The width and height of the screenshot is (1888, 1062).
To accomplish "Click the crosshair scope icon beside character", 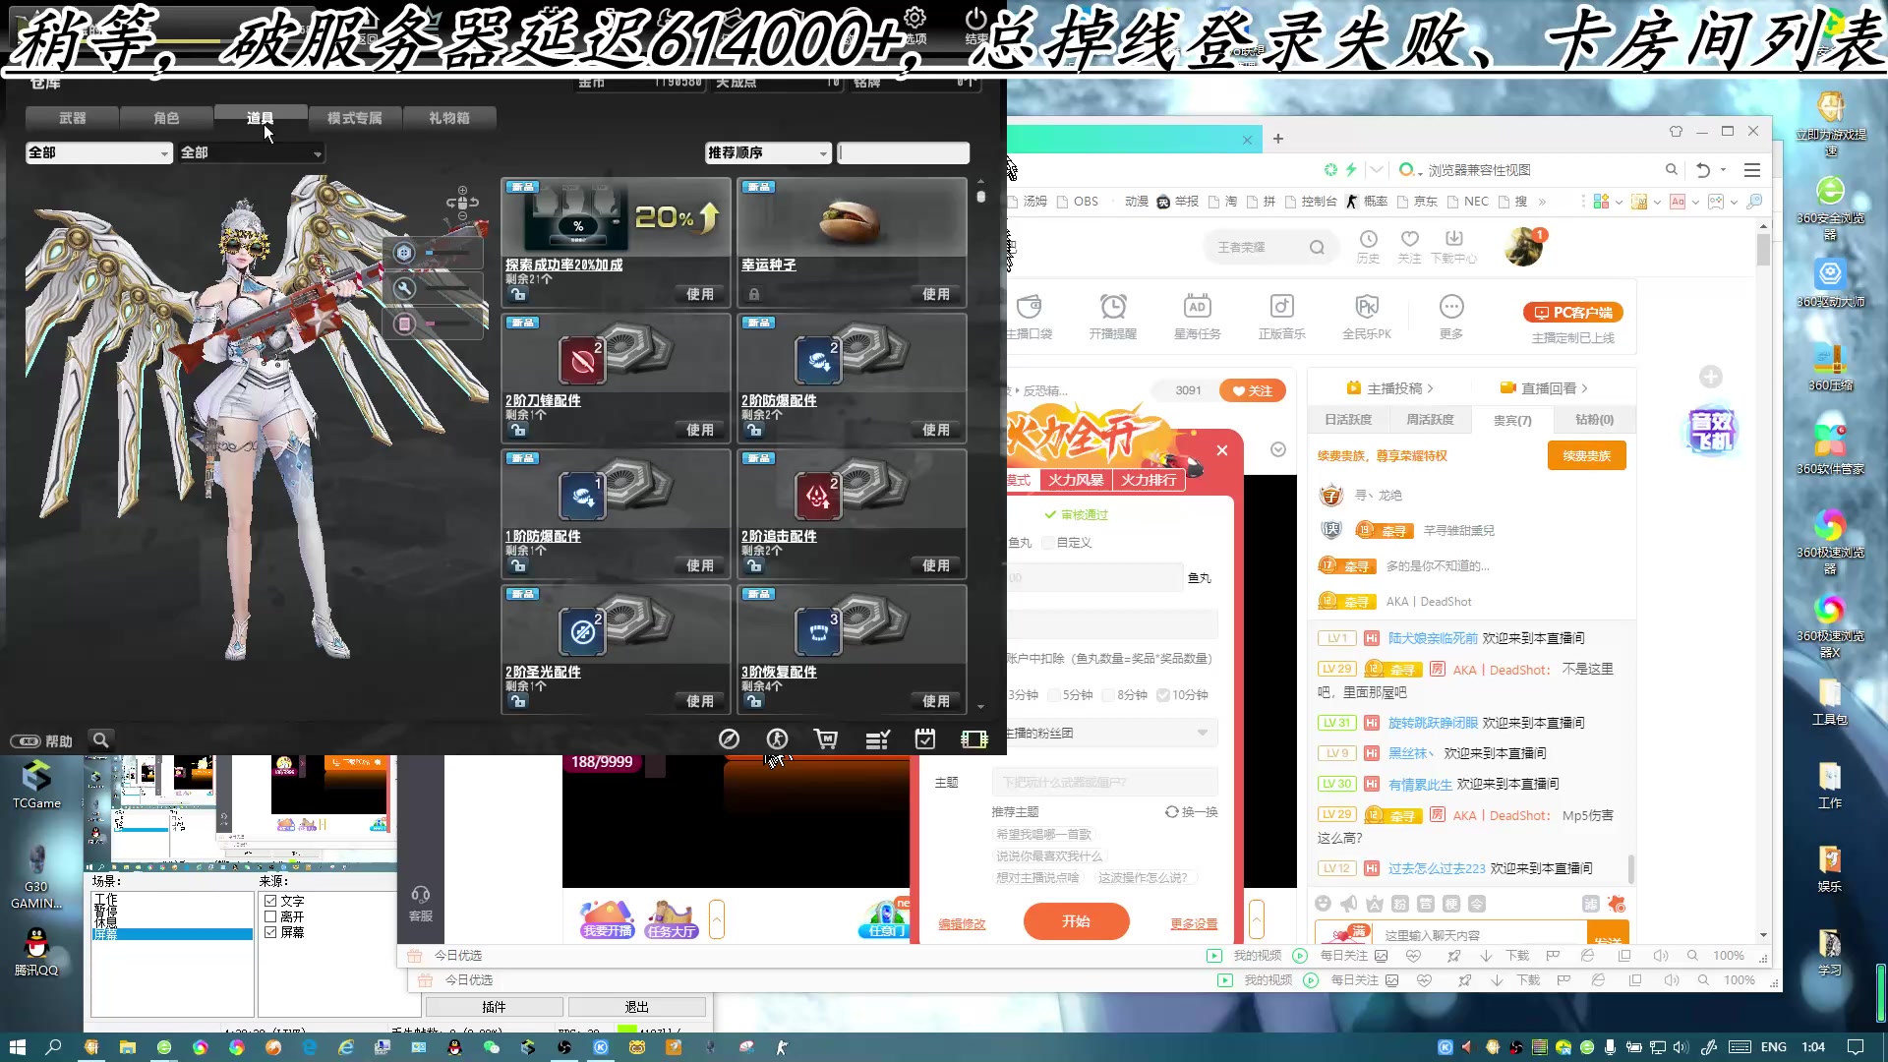I will 404,253.
